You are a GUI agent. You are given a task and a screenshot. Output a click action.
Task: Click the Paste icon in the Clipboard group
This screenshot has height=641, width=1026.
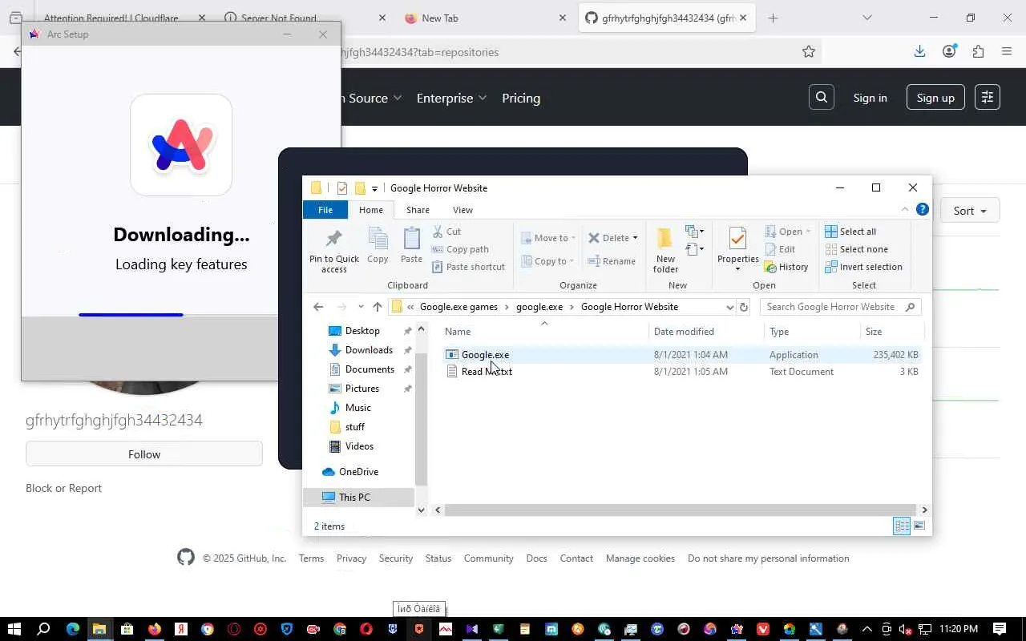click(411, 245)
